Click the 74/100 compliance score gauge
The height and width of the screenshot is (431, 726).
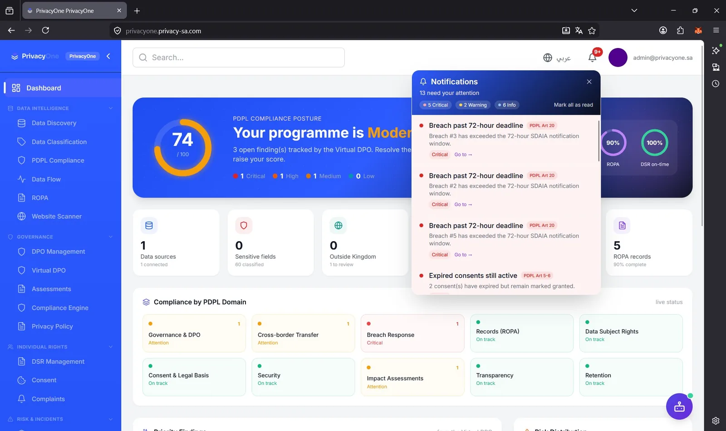183,147
